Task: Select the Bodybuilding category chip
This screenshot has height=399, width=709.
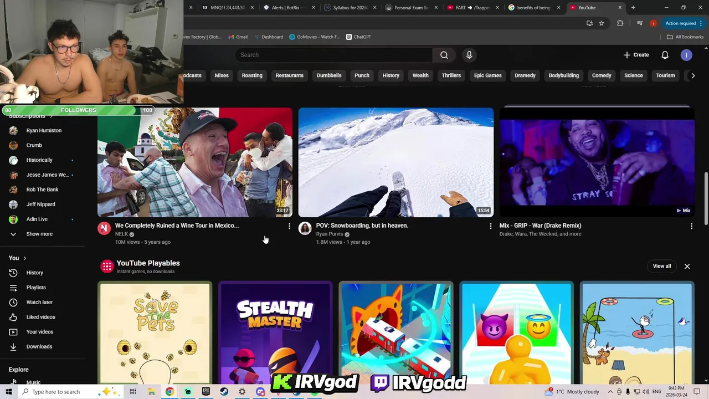Action: click(563, 75)
